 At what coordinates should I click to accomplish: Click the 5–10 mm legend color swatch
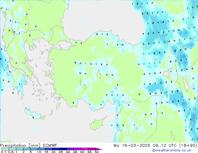tap(34, 149)
